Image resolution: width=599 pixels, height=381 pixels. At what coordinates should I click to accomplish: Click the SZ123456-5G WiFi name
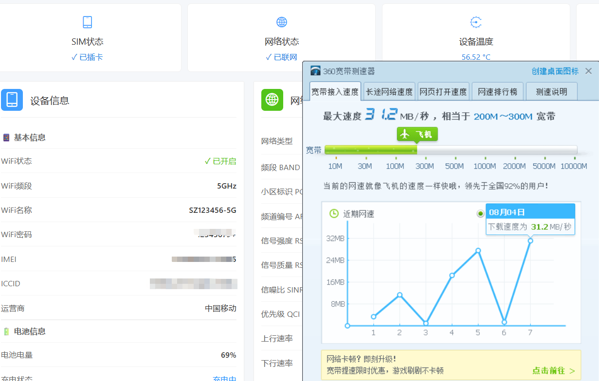213,210
